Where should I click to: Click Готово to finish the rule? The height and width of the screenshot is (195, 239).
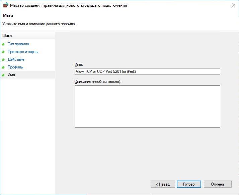click(189, 184)
